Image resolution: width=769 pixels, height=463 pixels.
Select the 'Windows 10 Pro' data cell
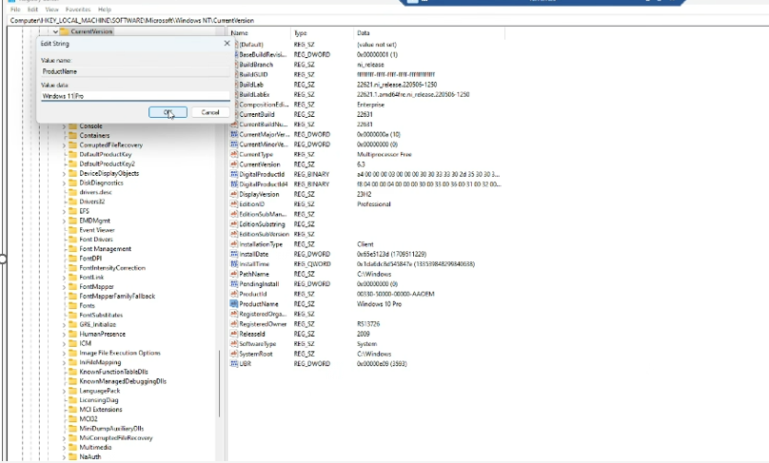pos(379,304)
